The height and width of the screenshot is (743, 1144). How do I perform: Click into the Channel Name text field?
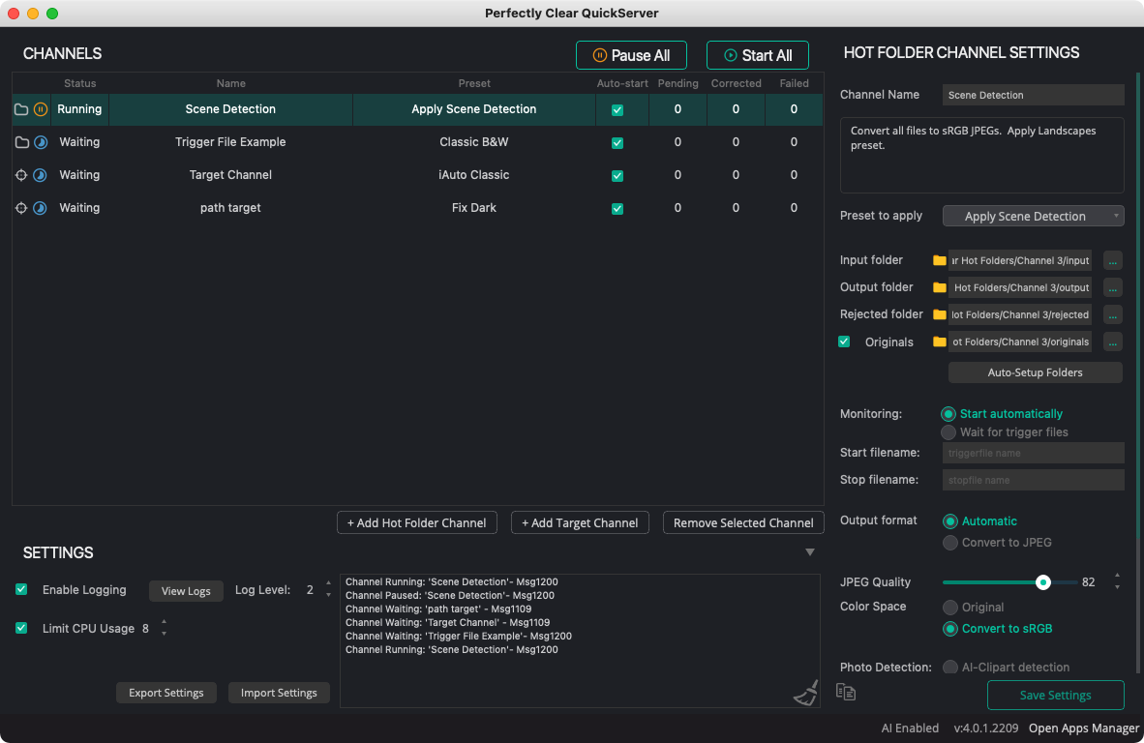coord(1033,95)
